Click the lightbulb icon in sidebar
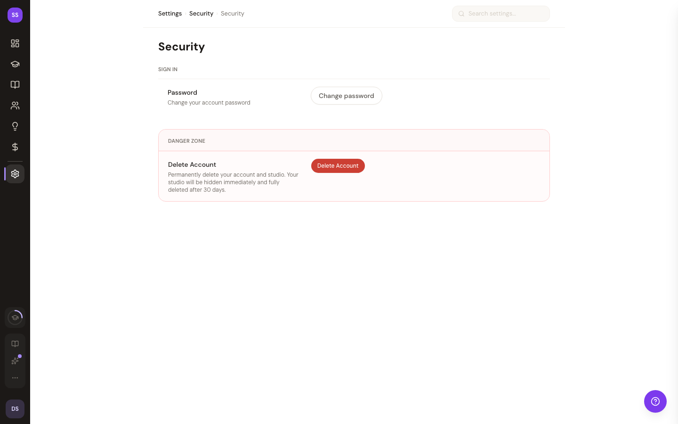The width and height of the screenshot is (678, 424). pyautogui.click(x=15, y=126)
